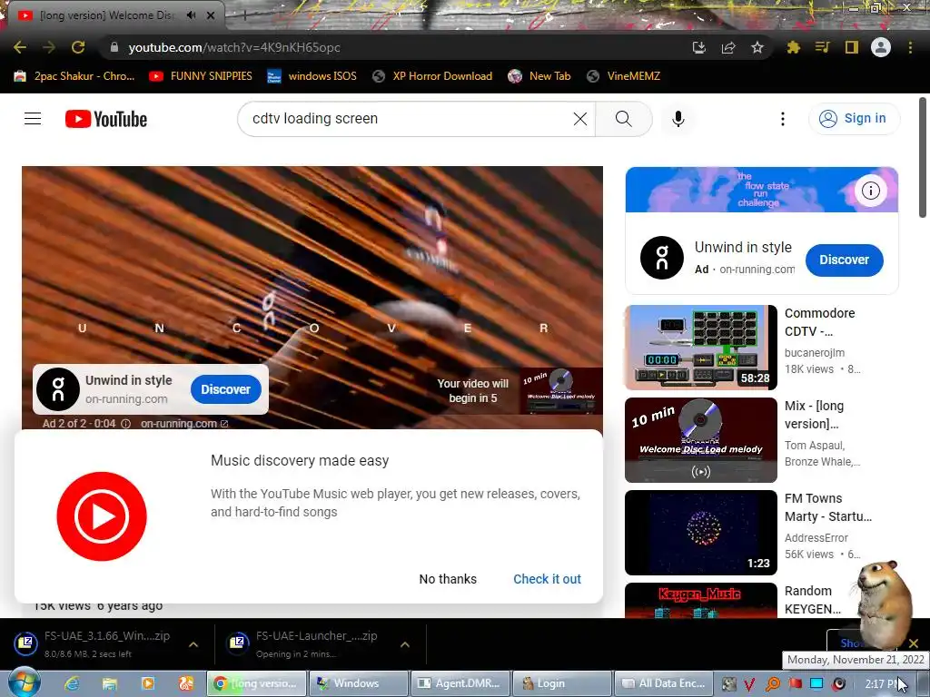Open Windows Explorer folder on taskbar
The image size is (930, 697).
110,684
